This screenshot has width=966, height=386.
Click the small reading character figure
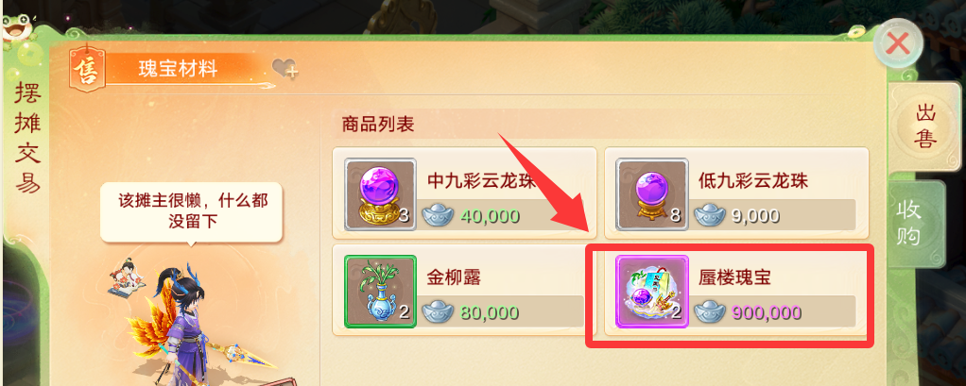tap(127, 277)
